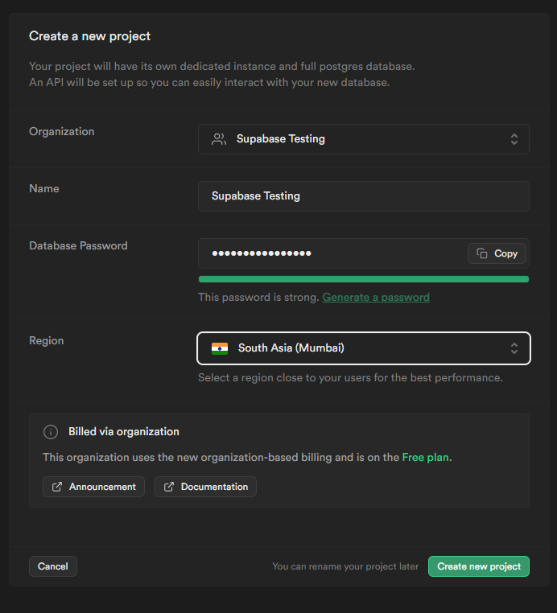557x613 pixels.
Task: Copy the database password
Action: click(497, 253)
